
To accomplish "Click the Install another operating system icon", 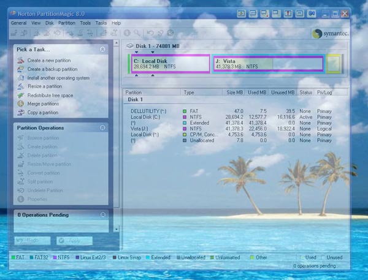I will 21,78.
